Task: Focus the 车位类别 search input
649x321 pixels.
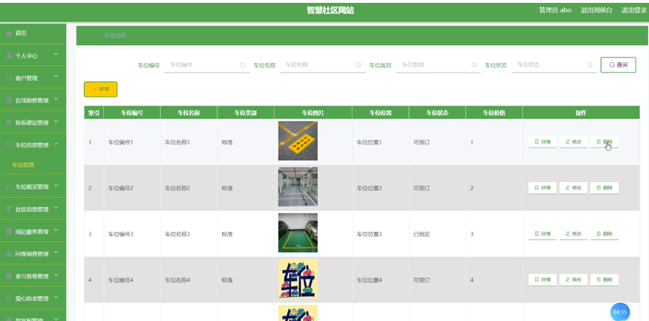Action: pos(438,65)
